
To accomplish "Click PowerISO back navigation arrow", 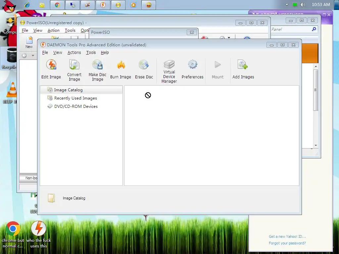I will click(x=24, y=56).
